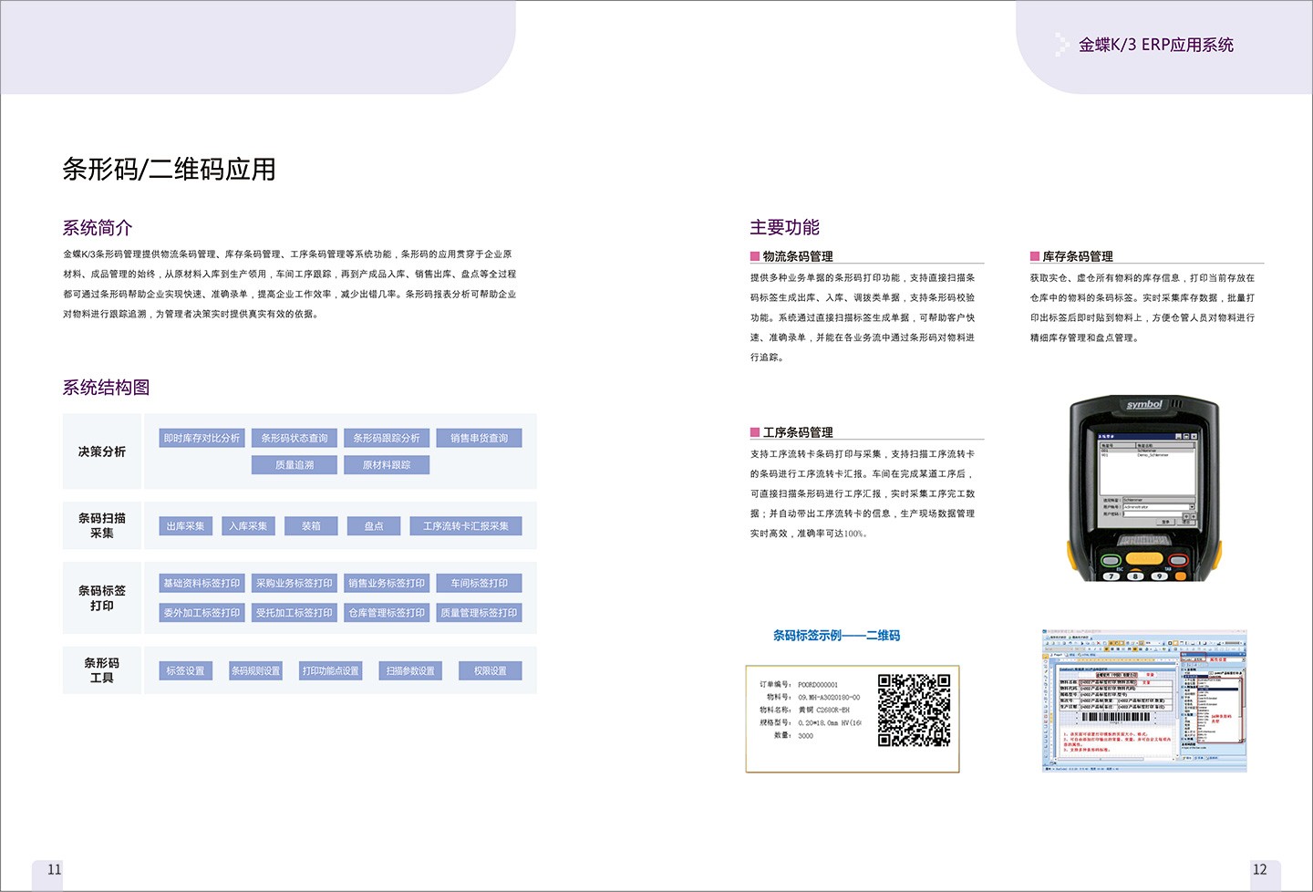
Task: Click the 采购业务标签打印 box
Action: [x=294, y=584]
